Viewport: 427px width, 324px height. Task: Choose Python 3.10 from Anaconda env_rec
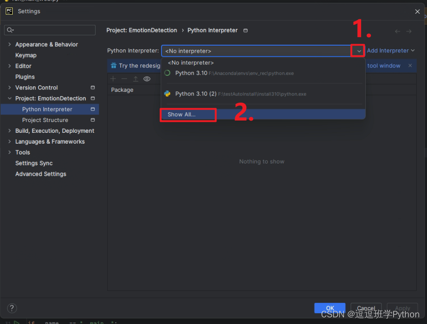click(x=263, y=73)
